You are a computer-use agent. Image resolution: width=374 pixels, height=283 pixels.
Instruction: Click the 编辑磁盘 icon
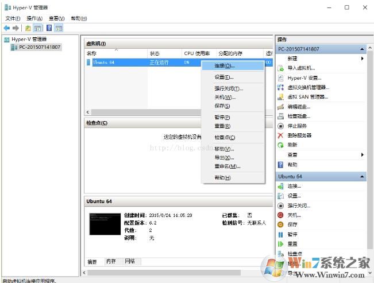point(281,107)
